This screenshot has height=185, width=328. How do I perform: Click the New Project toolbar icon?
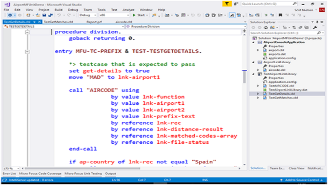tap(28, 15)
